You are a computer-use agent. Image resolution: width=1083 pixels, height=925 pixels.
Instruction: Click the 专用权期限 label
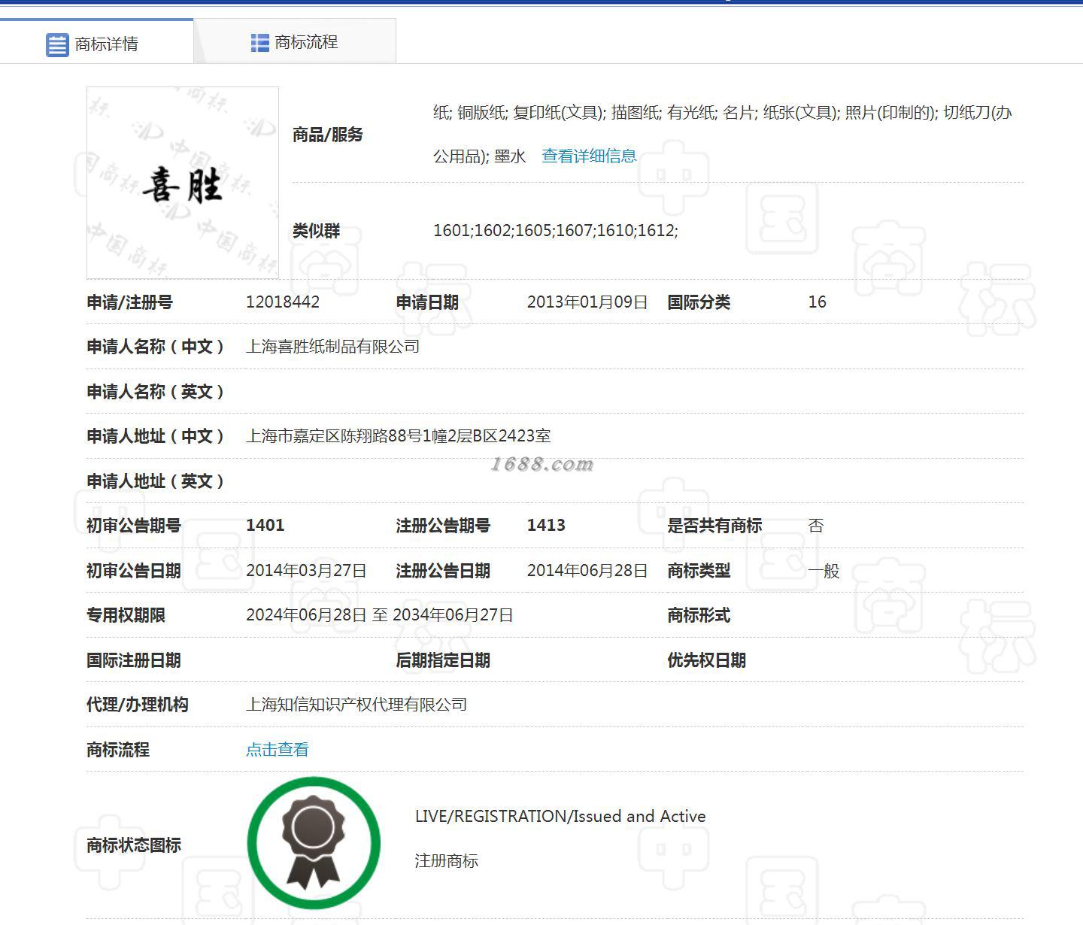pos(126,615)
